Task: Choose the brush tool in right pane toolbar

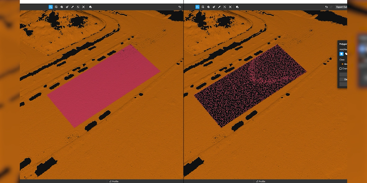Action: click(214, 7)
